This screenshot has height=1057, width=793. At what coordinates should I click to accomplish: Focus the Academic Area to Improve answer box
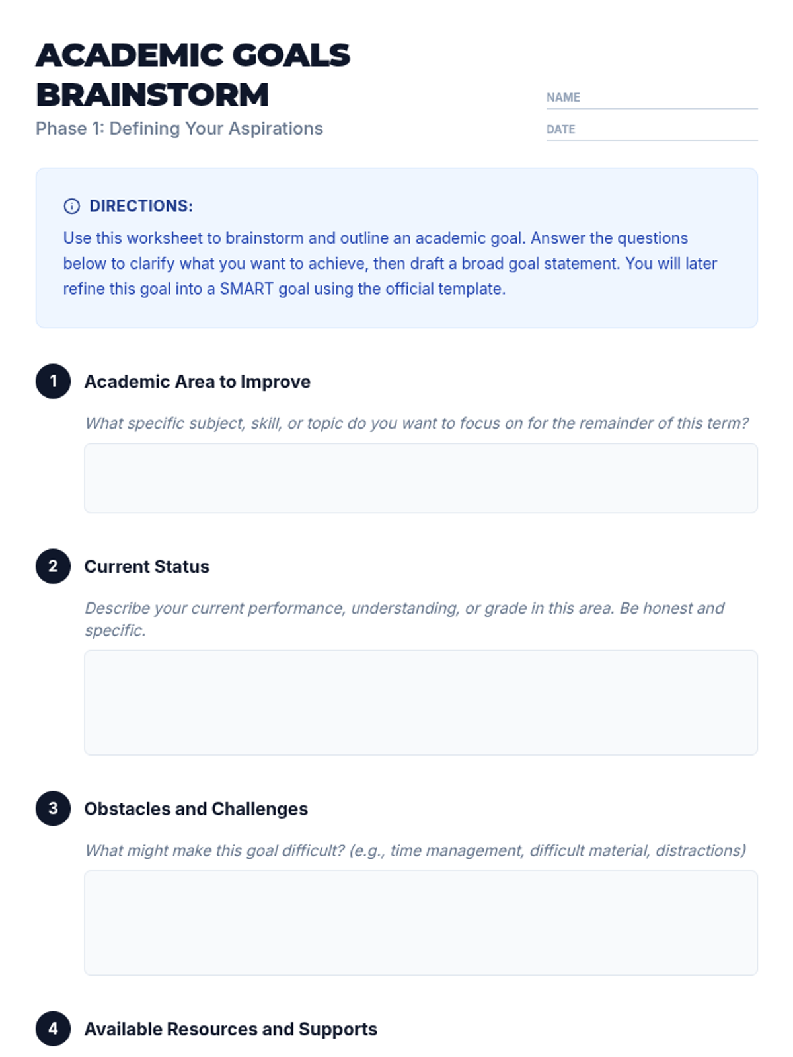click(420, 478)
